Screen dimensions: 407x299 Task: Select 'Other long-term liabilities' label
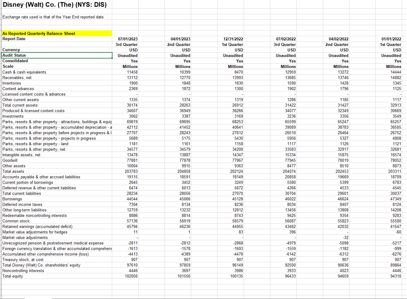(25, 210)
